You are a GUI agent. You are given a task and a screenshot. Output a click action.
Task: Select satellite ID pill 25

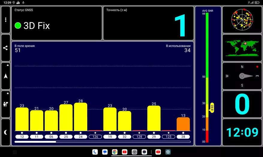point(66,137)
